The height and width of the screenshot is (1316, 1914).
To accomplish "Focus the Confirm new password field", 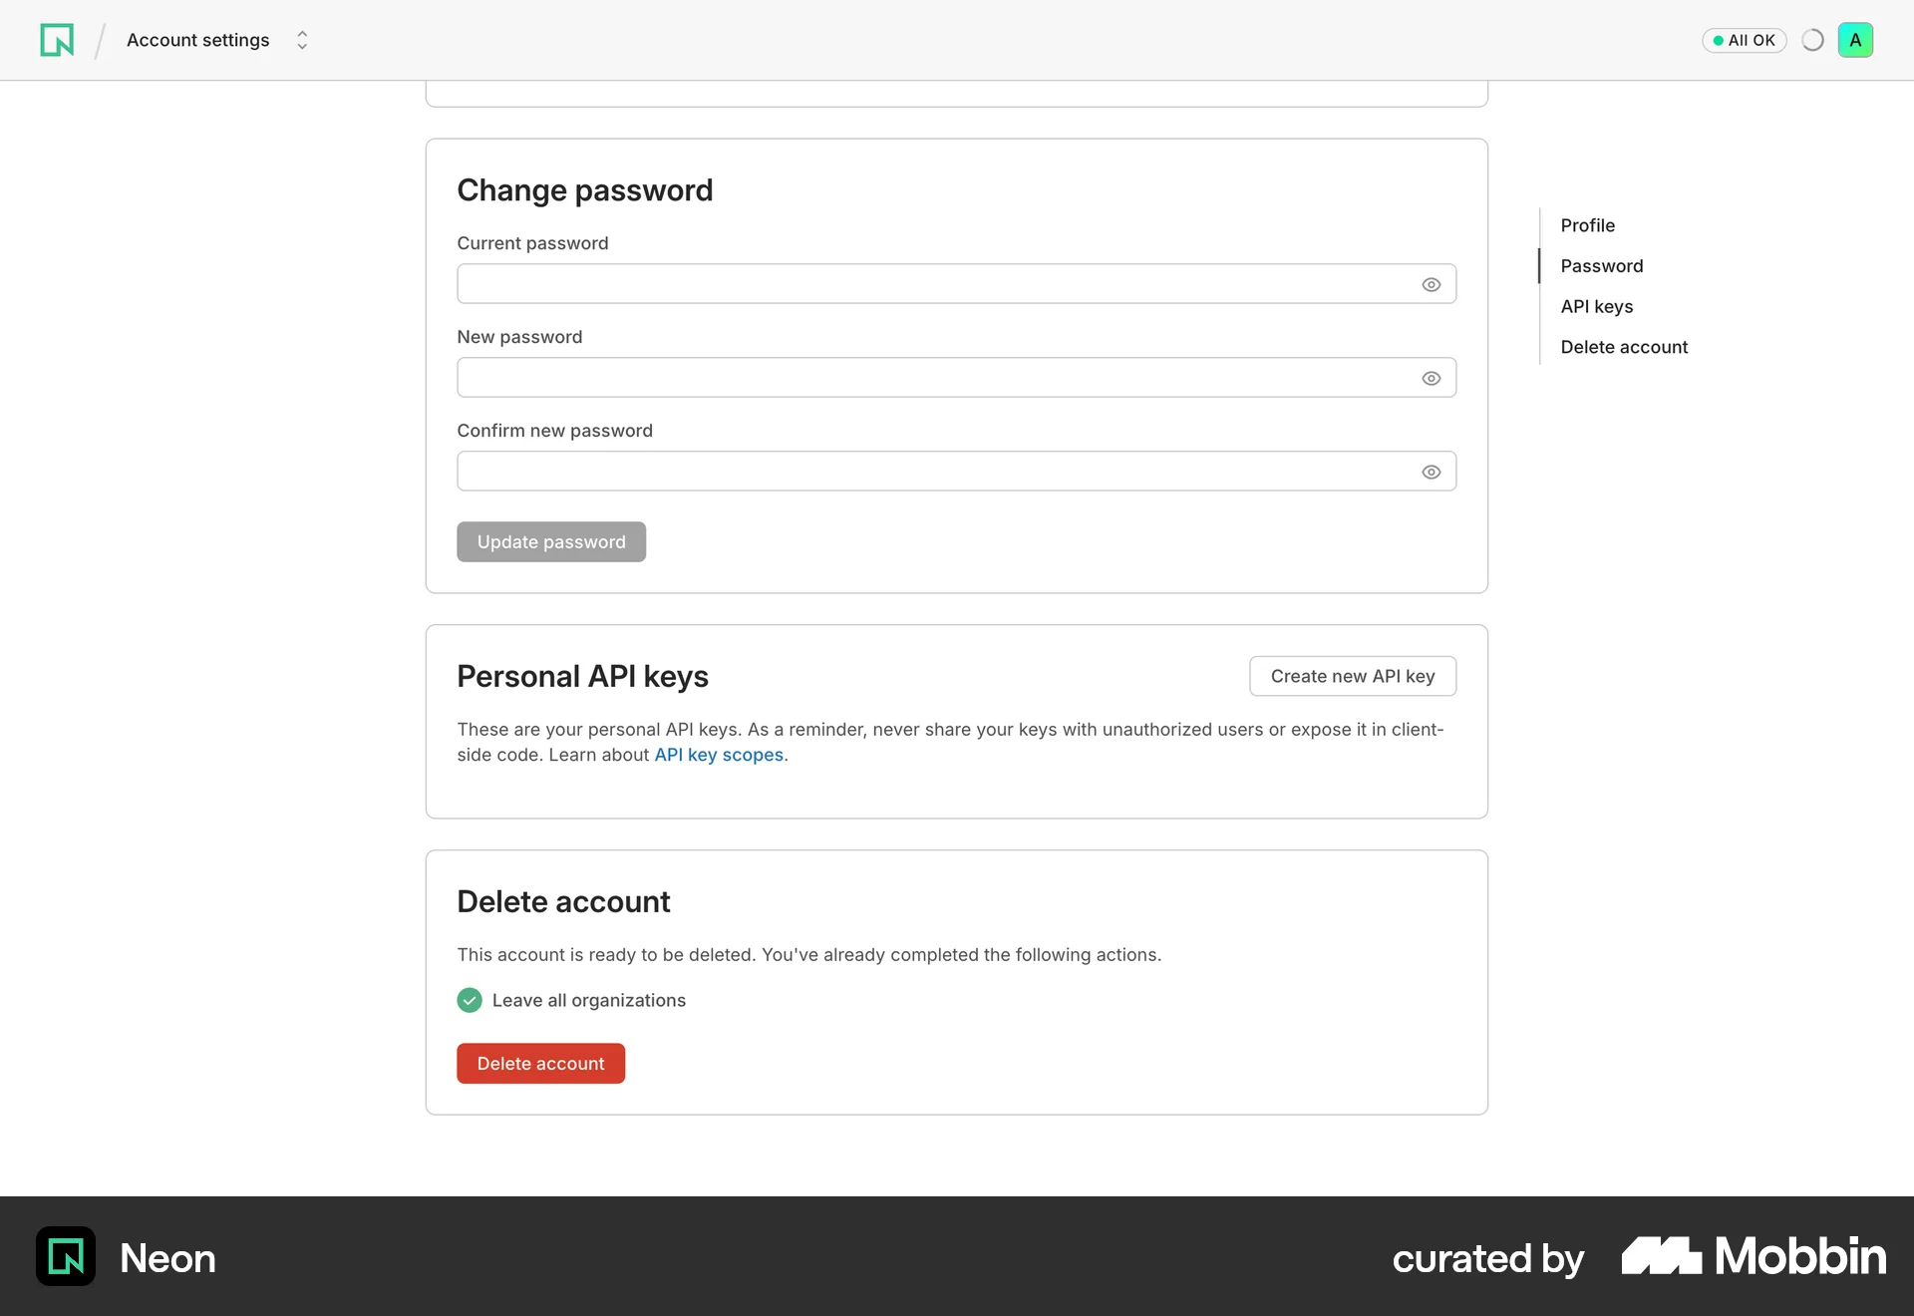I will (x=956, y=472).
